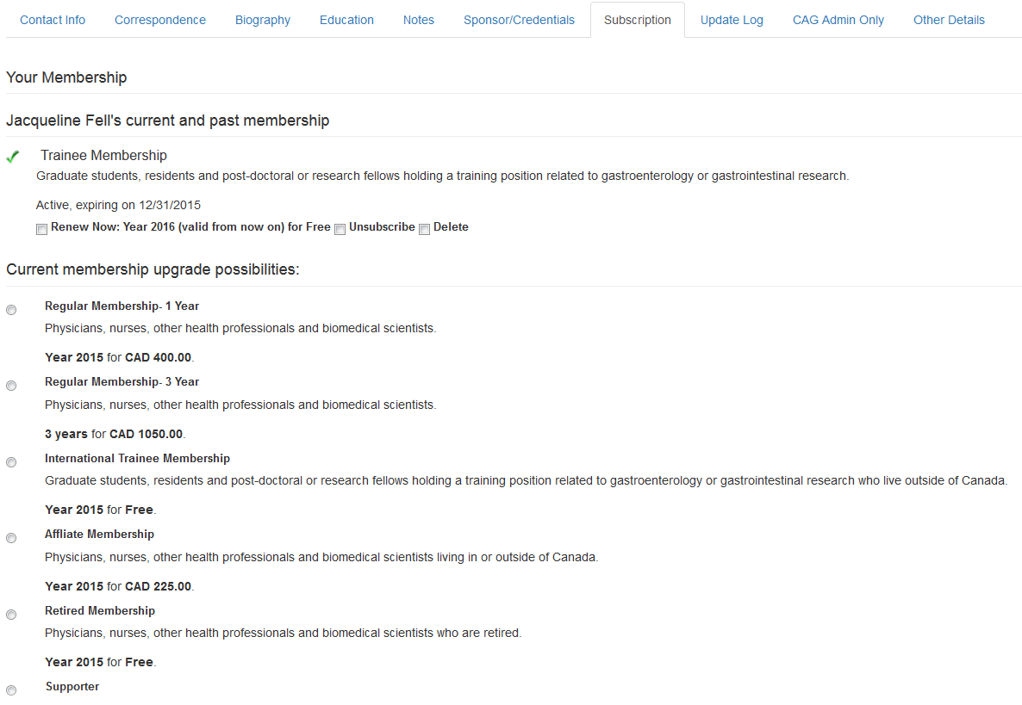Switch to Sponsor/Credentials tab
The width and height of the screenshot is (1022, 705).
click(x=519, y=20)
